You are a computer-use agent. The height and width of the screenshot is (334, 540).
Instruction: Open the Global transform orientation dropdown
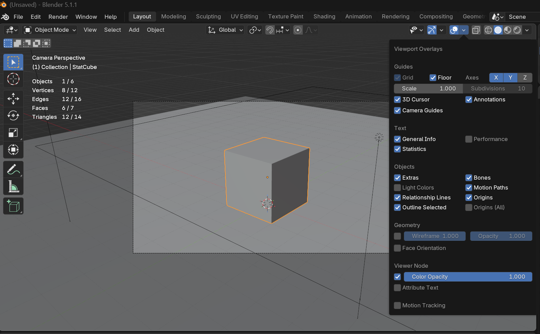pos(225,30)
